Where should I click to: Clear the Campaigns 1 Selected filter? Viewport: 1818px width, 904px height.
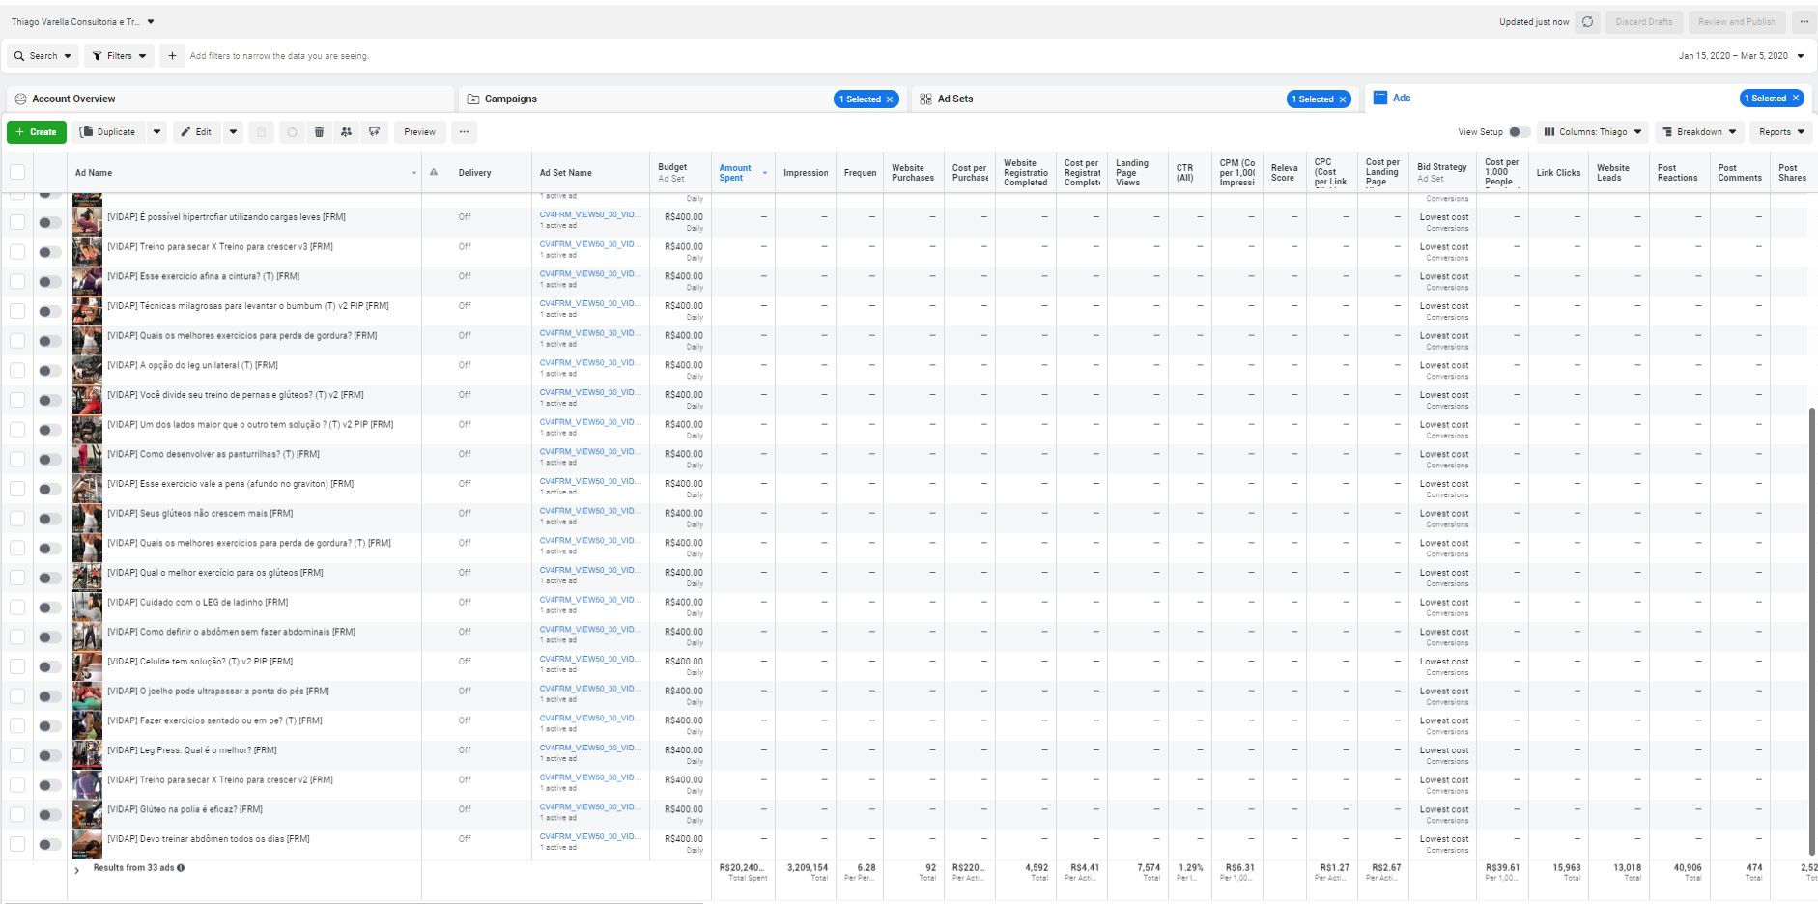(x=890, y=99)
